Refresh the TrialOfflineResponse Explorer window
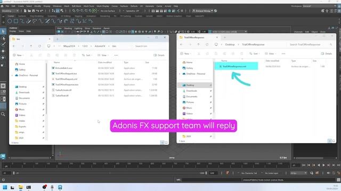 207,45
